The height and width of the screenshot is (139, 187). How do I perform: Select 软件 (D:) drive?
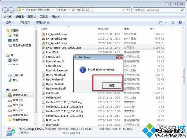(15, 100)
